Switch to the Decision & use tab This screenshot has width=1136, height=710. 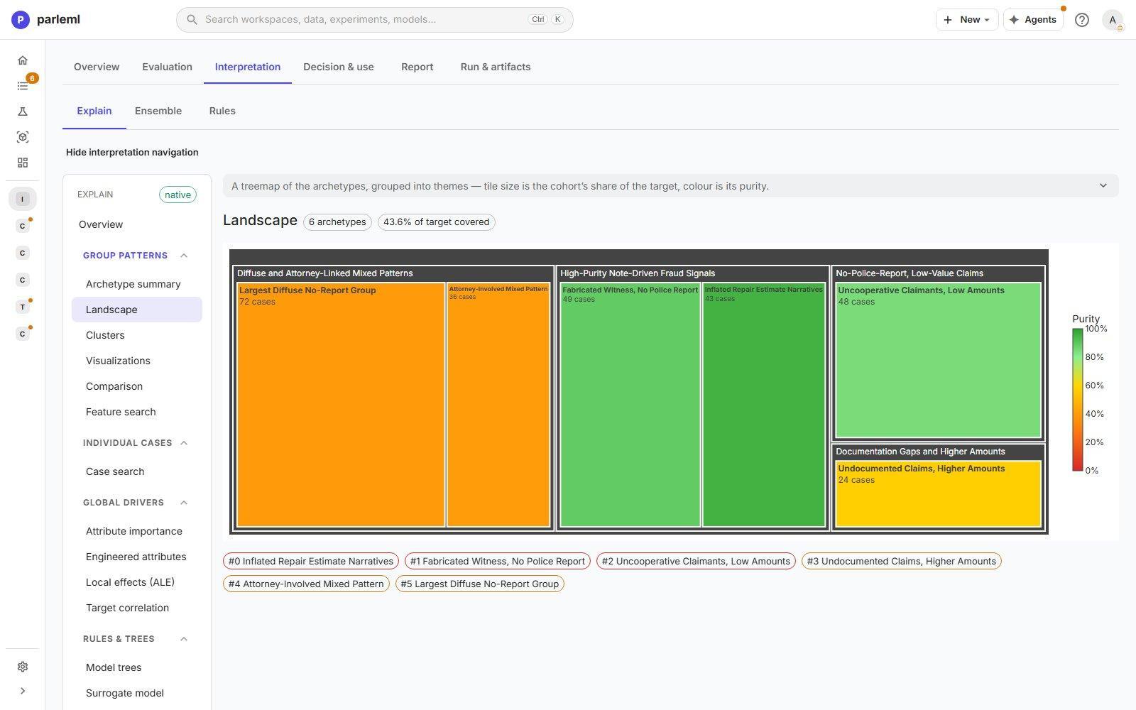[339, 67]
